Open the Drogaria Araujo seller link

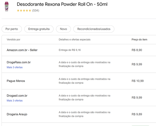(x=17, y=114)
